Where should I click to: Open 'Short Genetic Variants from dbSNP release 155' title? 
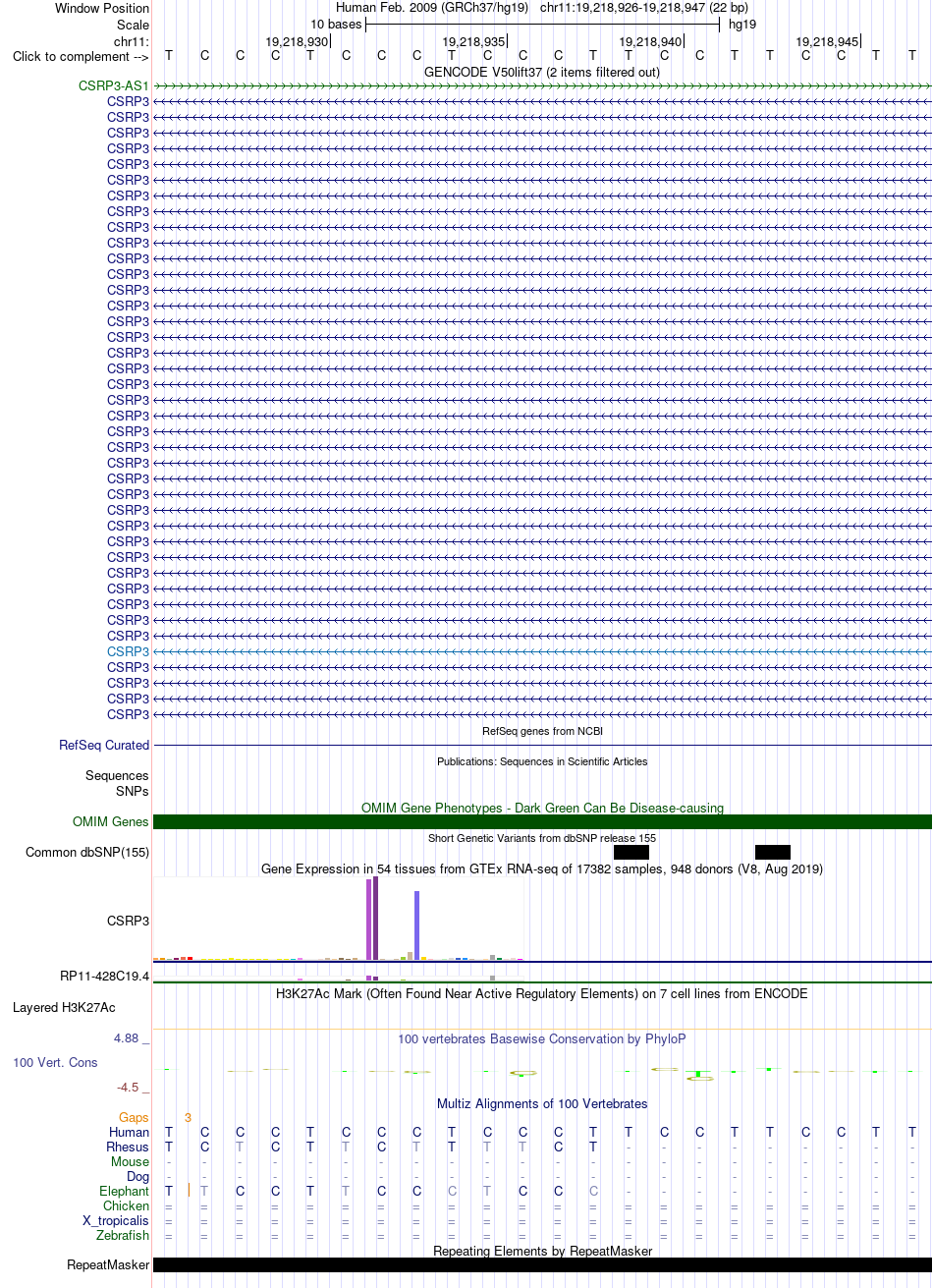(x=542, y=838)
